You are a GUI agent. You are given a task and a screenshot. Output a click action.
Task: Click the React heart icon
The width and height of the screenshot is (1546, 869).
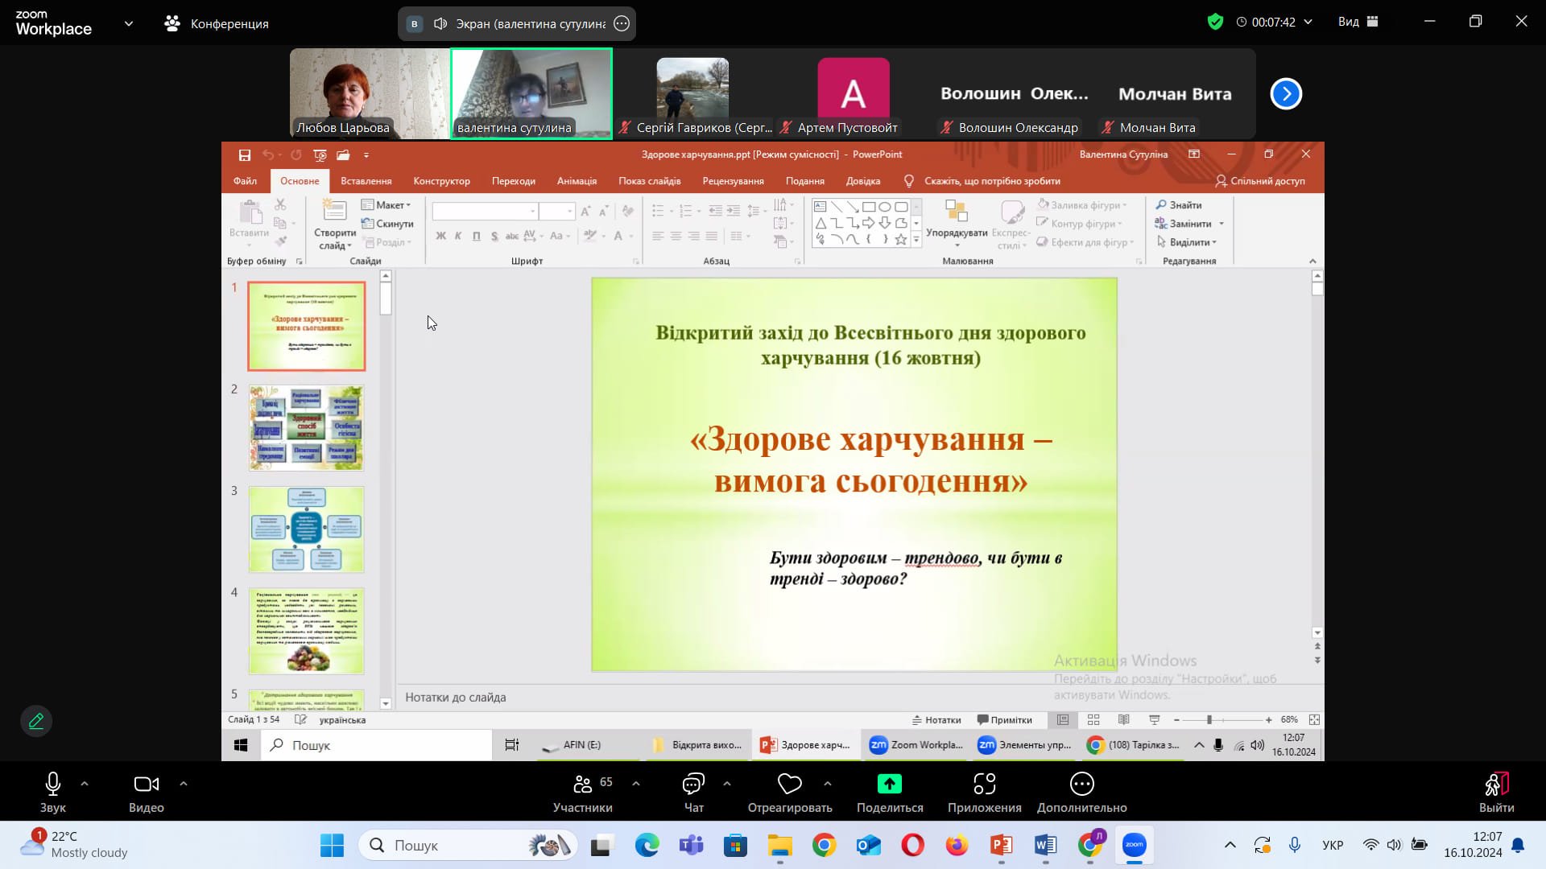[789, 784]
